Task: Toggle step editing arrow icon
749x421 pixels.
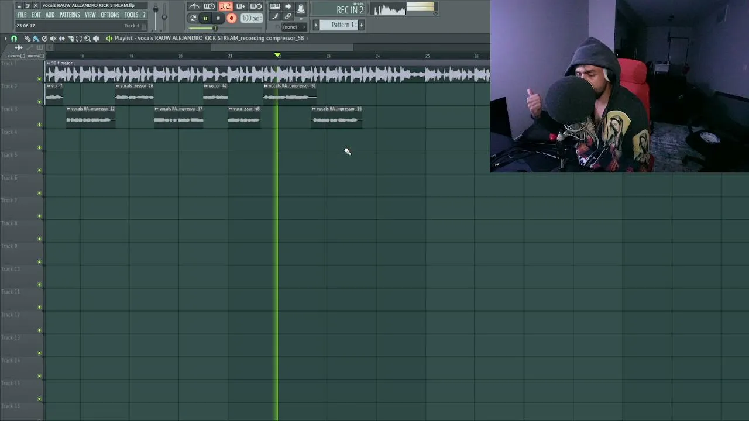Action: point(288,6)
